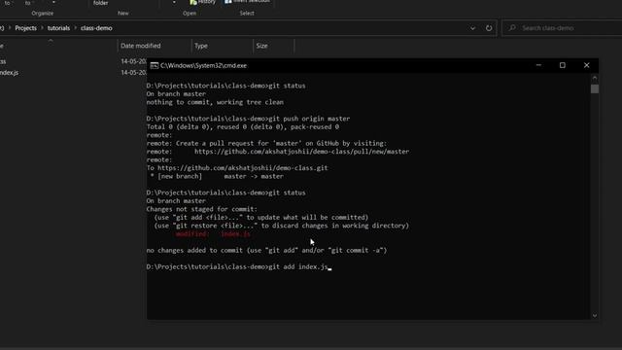Minimize the cmd.exe window
Screen dimensions: 622x350
tap(538, 65)
